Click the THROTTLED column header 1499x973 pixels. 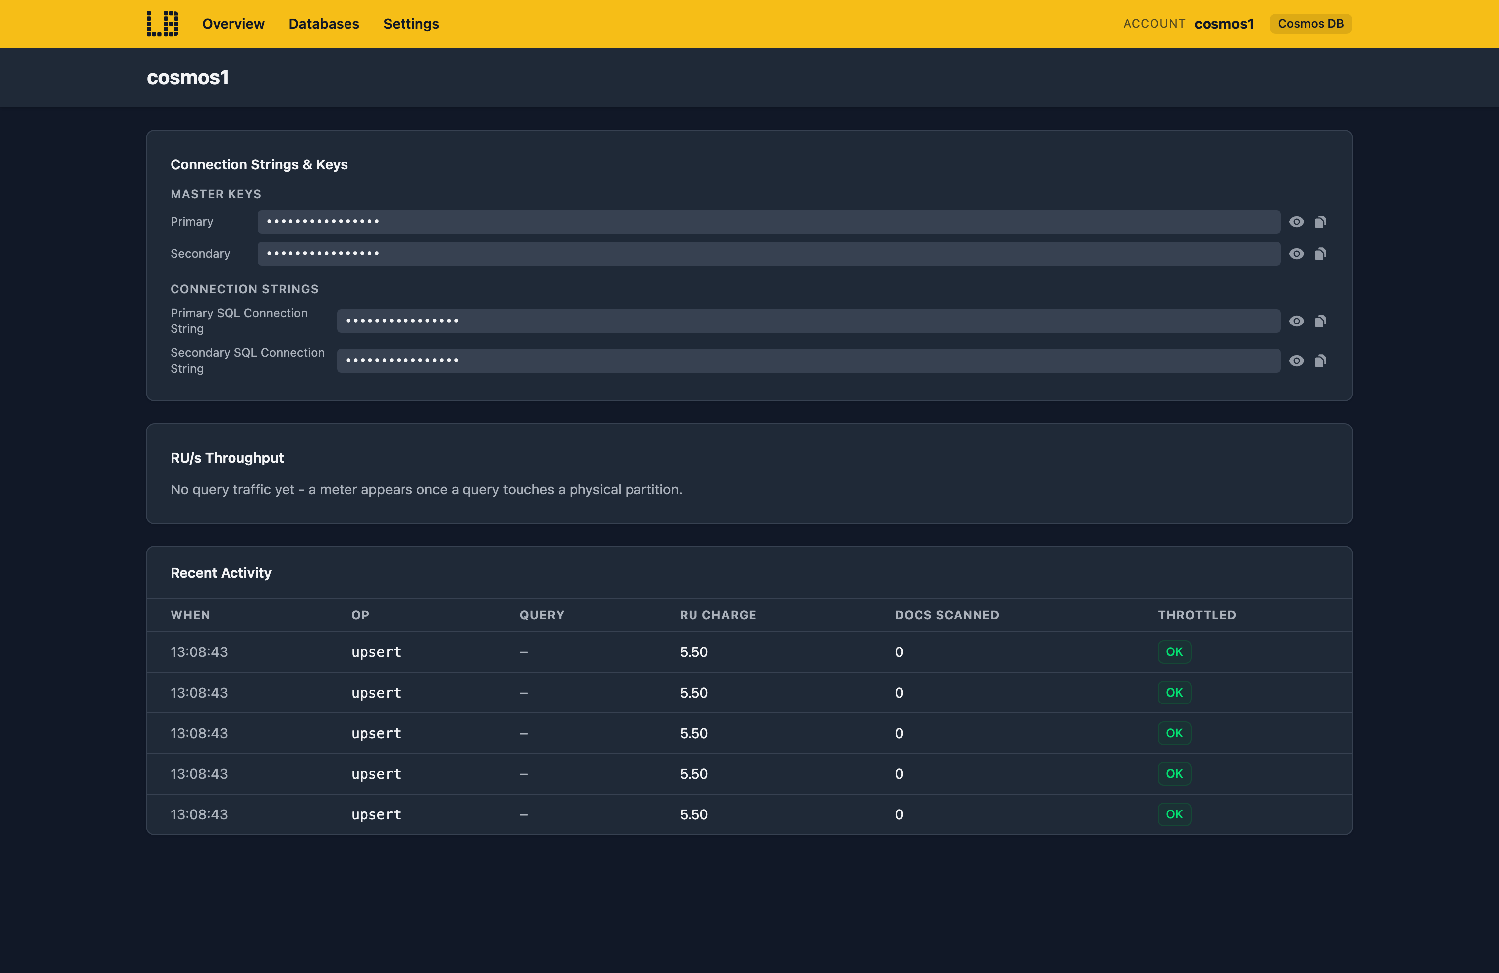tap(1197, 615)
